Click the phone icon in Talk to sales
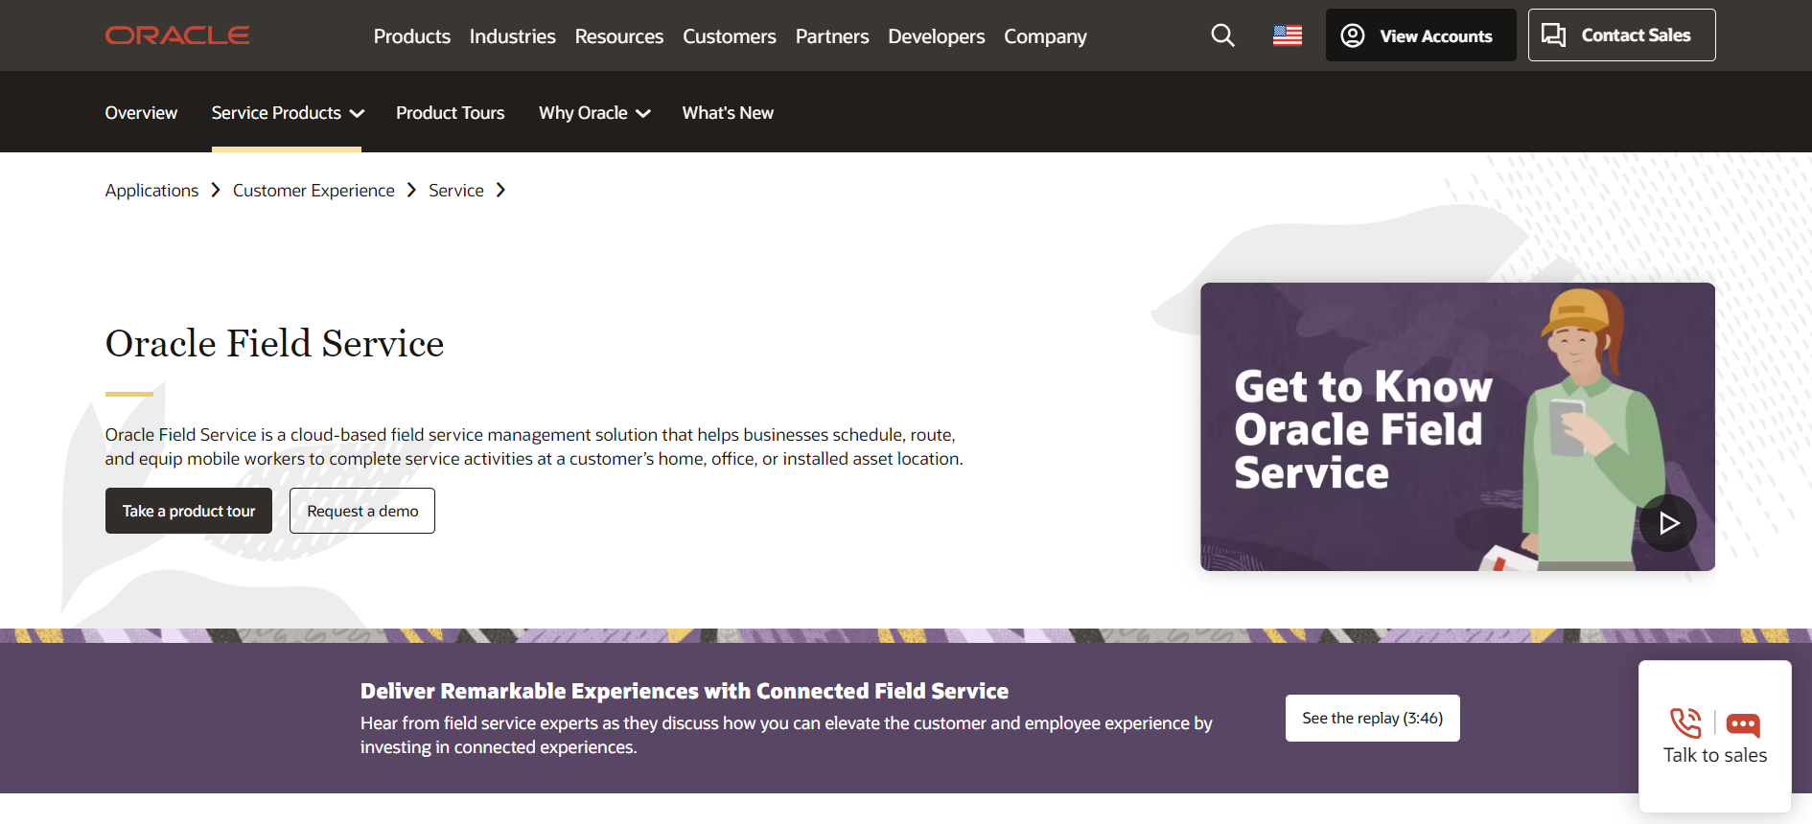The height and width of the screenshot is (824, 1812). tap(1685, 722)
